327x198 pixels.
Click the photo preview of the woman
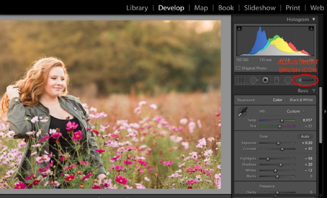click(x=110, y=105)
